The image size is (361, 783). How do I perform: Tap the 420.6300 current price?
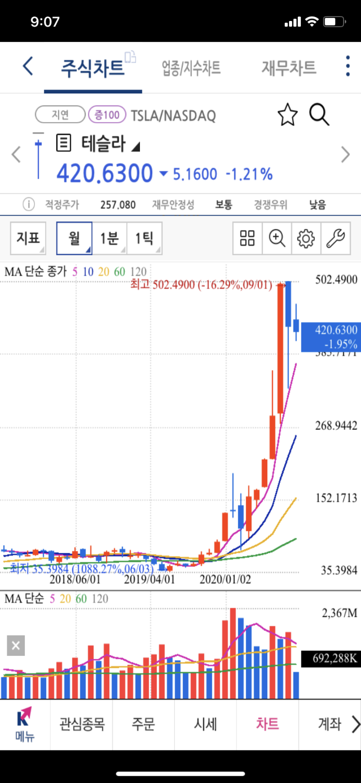pyautogui.click(x=104, y=173)
